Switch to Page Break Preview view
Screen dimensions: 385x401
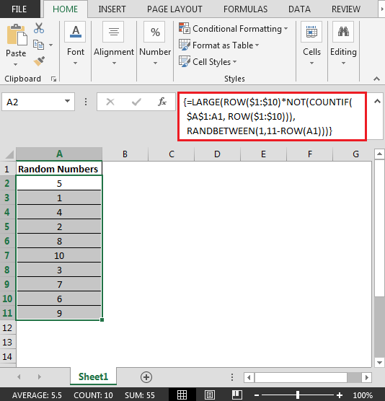coord(237,395)
